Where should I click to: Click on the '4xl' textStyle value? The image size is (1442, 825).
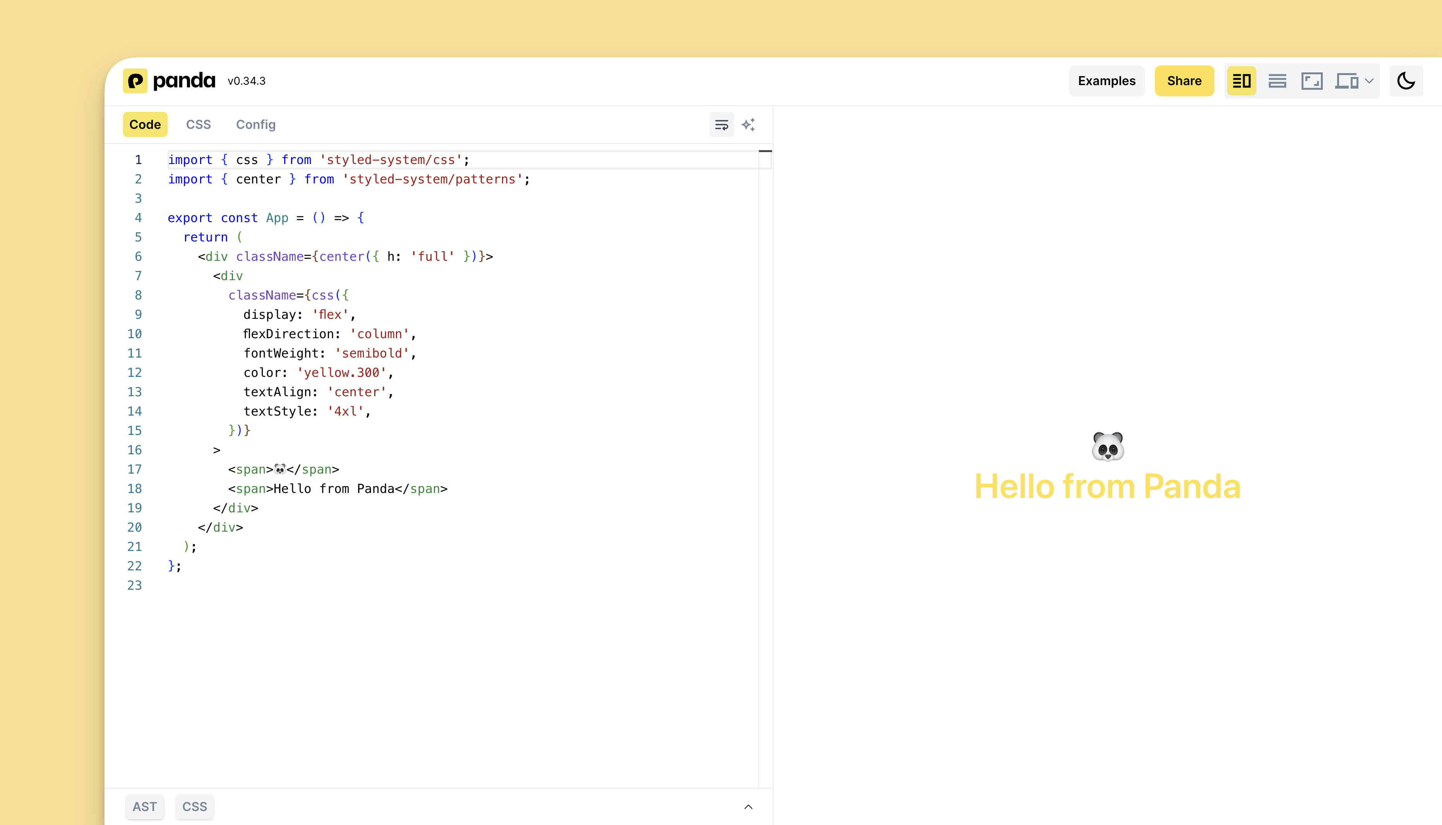tap(346, 411)
